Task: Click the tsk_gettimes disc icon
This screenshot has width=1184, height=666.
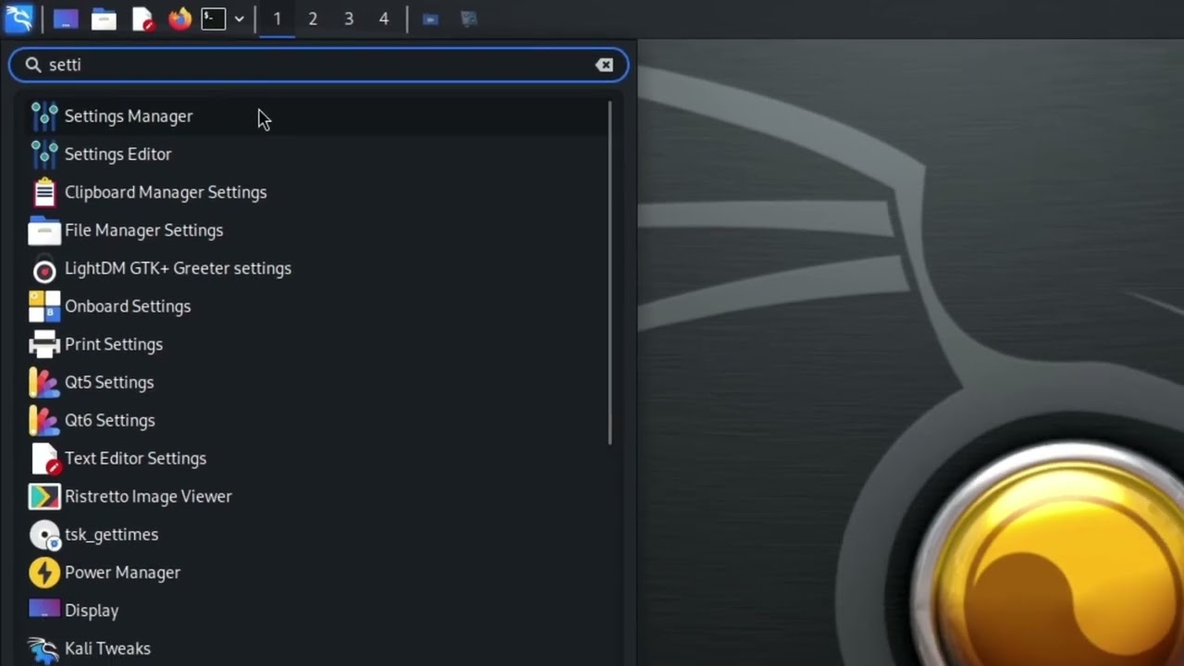Action: 44,535
